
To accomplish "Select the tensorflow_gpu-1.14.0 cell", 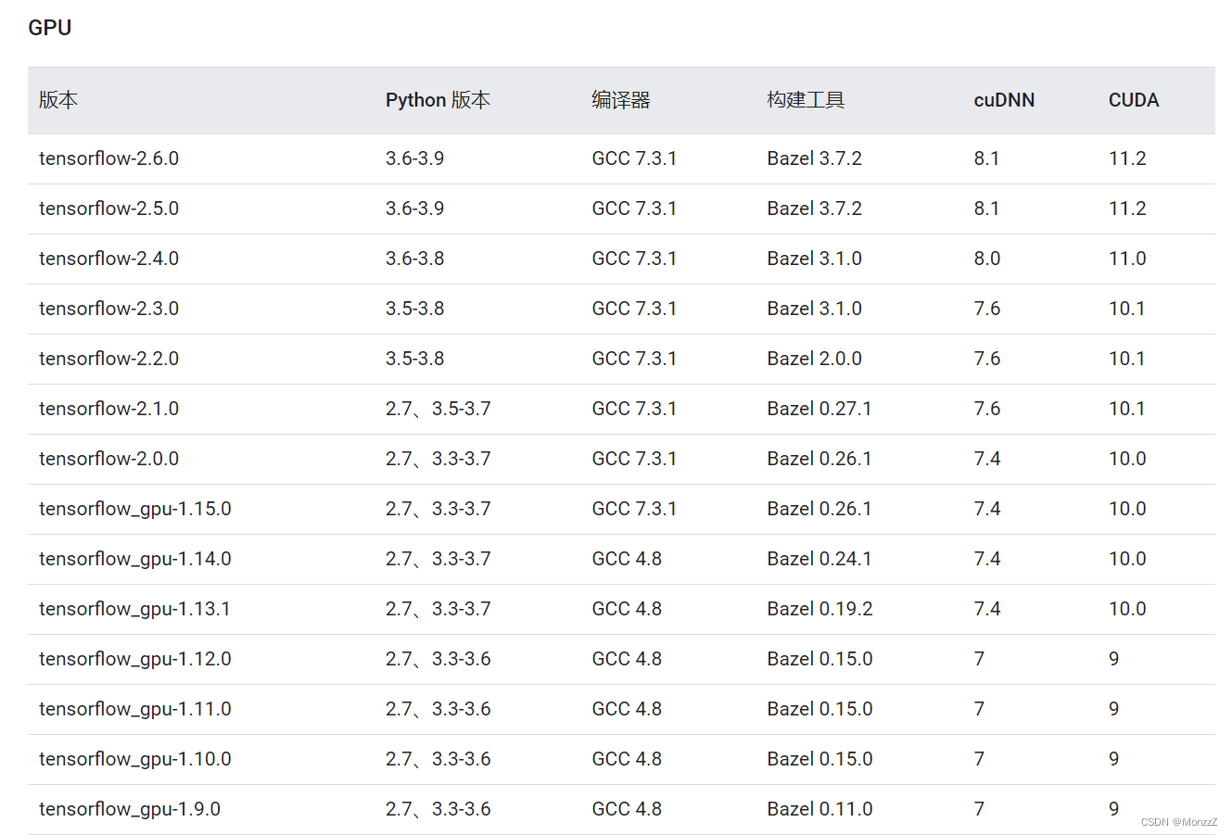I will (x=135, y=559).
